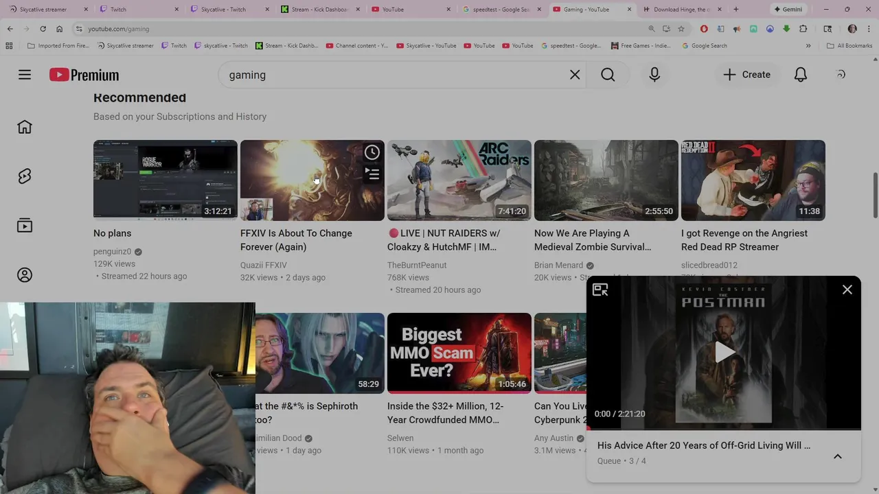Open the Channel content bookmark
The height and width of the screenshot is (494, 879).
click(357, 46)
